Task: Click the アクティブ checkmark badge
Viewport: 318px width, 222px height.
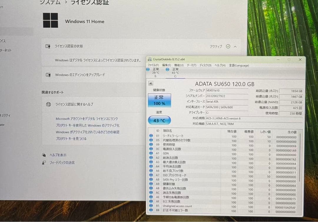Action: (228, 46)
